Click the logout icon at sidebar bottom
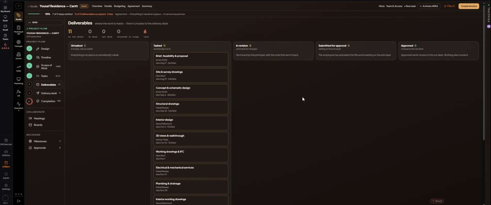The image size is (491, 205). [19, 201]
